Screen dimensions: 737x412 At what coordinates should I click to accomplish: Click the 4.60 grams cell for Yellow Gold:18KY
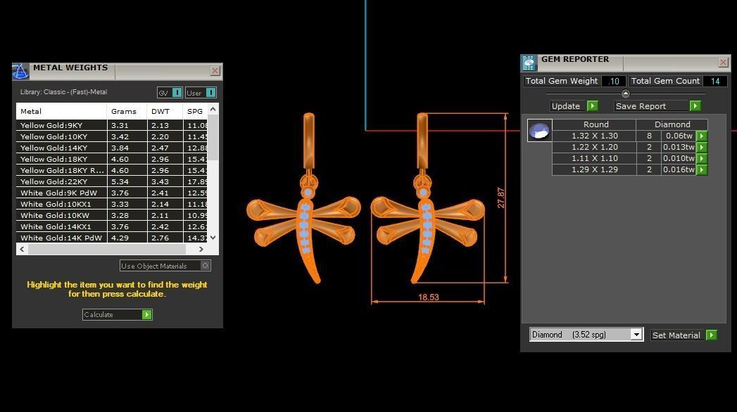(x=127, y=159)
